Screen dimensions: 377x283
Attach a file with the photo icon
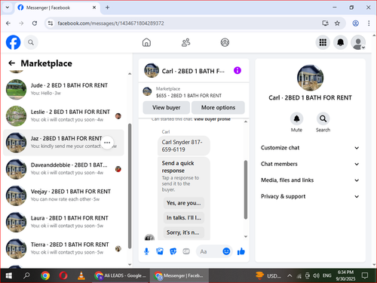click(x=160, y=251)
